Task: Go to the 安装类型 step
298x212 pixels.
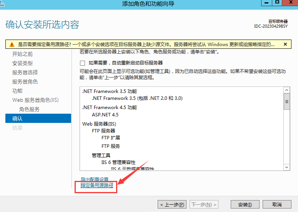Action: pyautogui.click(x=22, y=63)
